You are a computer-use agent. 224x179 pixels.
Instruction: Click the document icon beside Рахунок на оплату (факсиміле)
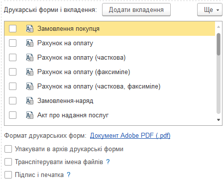point(30,72)
